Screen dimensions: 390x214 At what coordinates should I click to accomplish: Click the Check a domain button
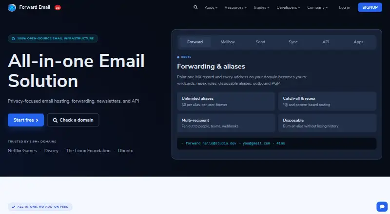[73, 120]
